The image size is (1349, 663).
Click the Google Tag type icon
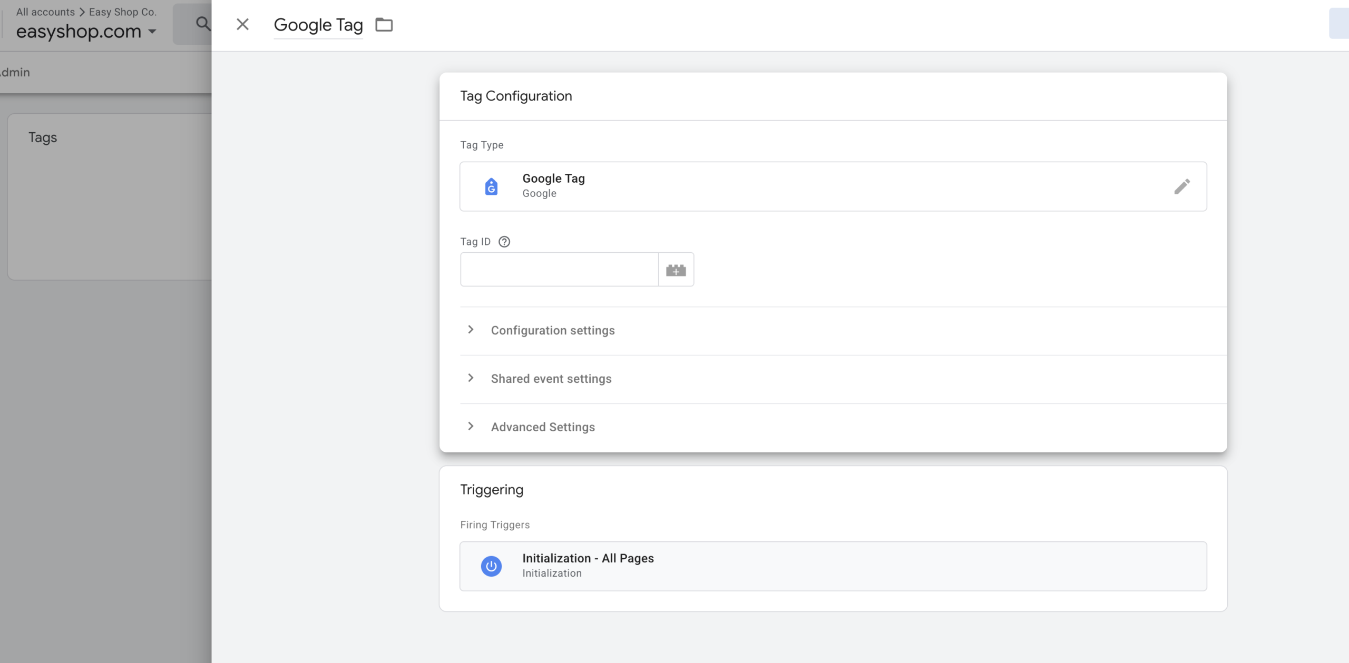(491, 186)
